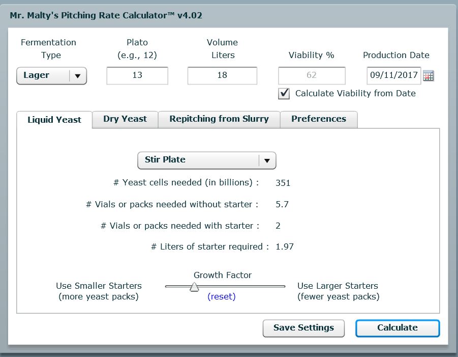
Task: Expand the Lager fermentation type dropdown
Action: point(52,76)
